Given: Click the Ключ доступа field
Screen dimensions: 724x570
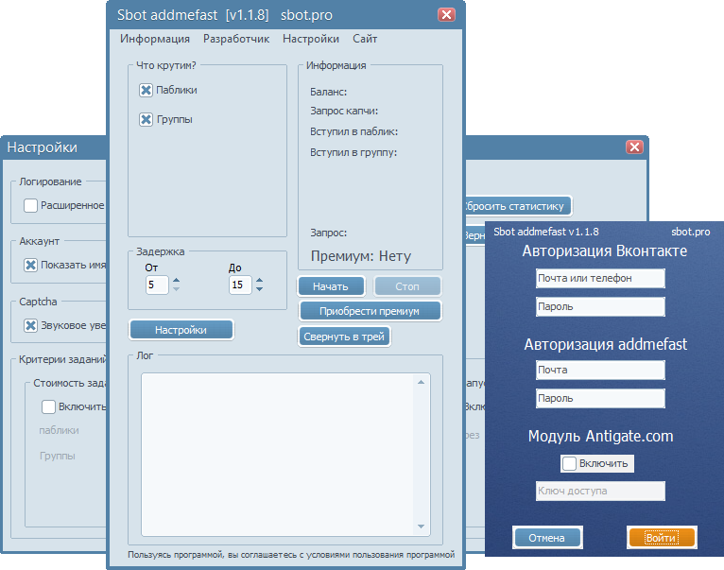Looking at the screenshot, I should [600, 491].
